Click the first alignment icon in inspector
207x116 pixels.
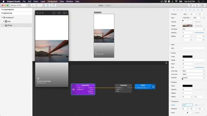pos(174,10)
